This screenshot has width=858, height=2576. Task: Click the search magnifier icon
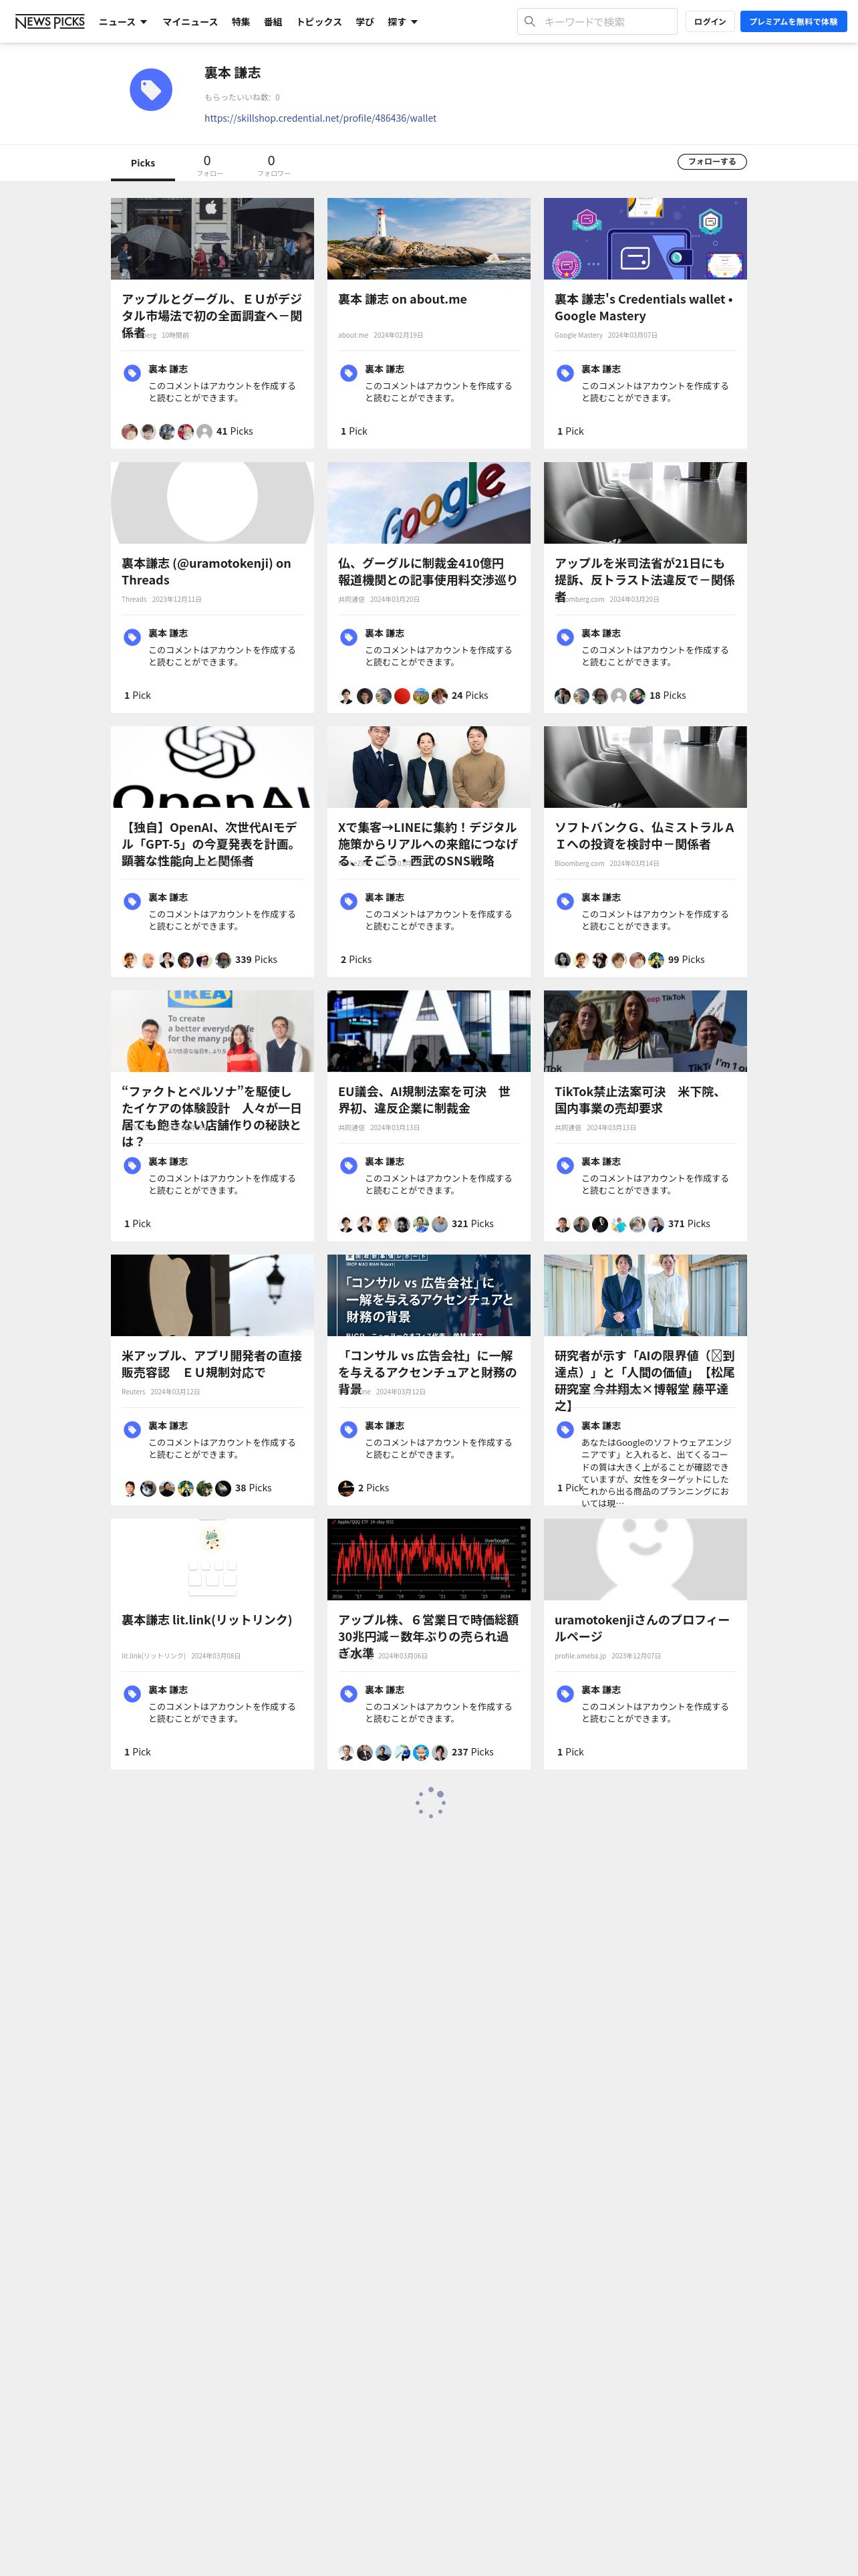529,21
